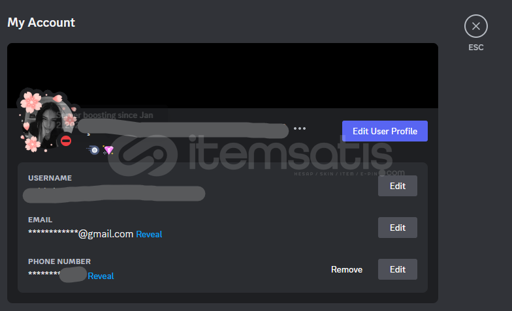
Task: Edit the phone number
Action: 397,269
